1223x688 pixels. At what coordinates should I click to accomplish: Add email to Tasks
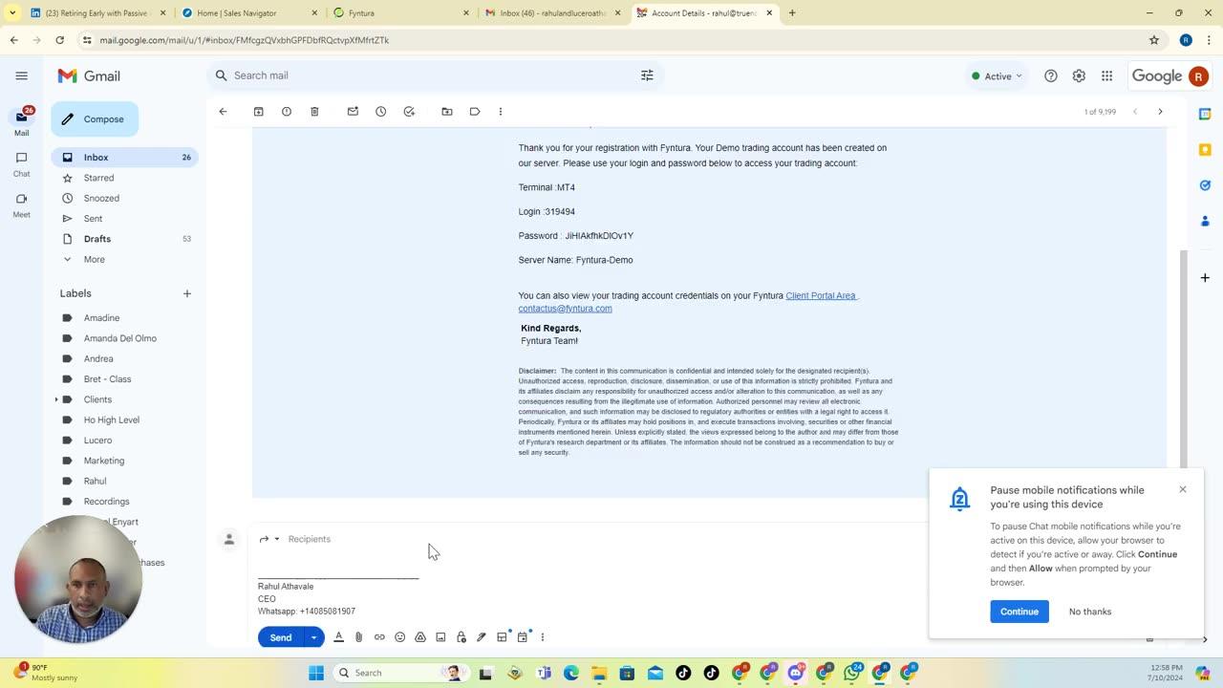click(x=409, y=112)
